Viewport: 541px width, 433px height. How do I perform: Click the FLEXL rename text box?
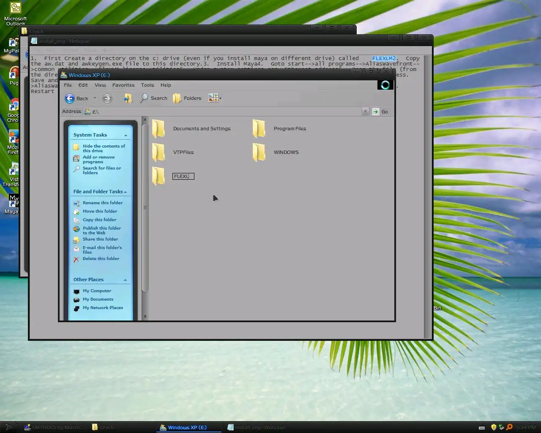183,176
